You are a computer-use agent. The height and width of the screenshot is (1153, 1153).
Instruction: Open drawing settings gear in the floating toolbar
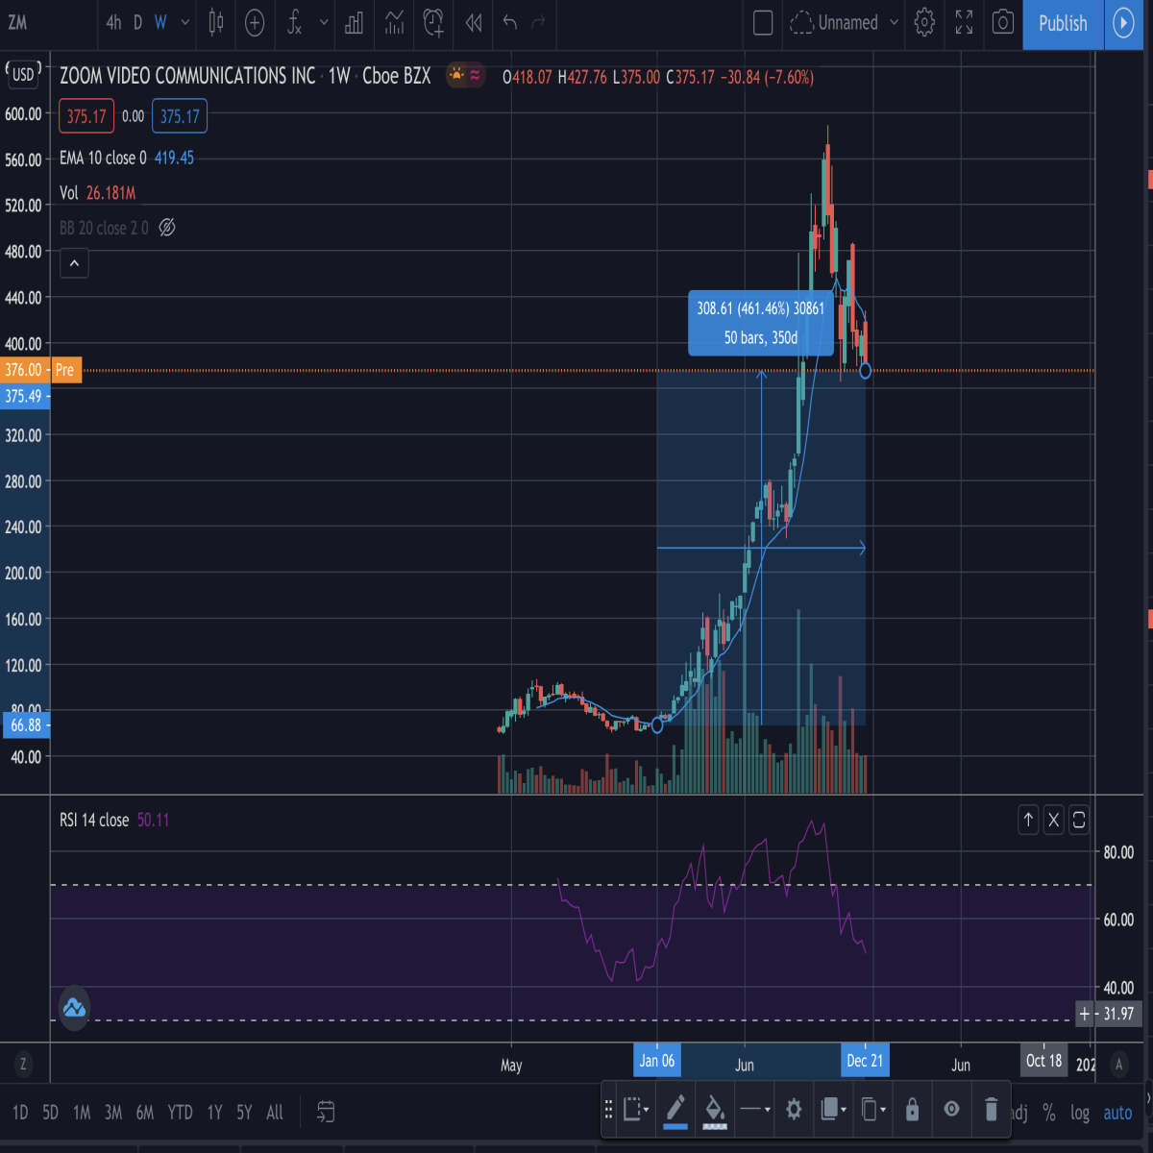tap(794, 1110)
